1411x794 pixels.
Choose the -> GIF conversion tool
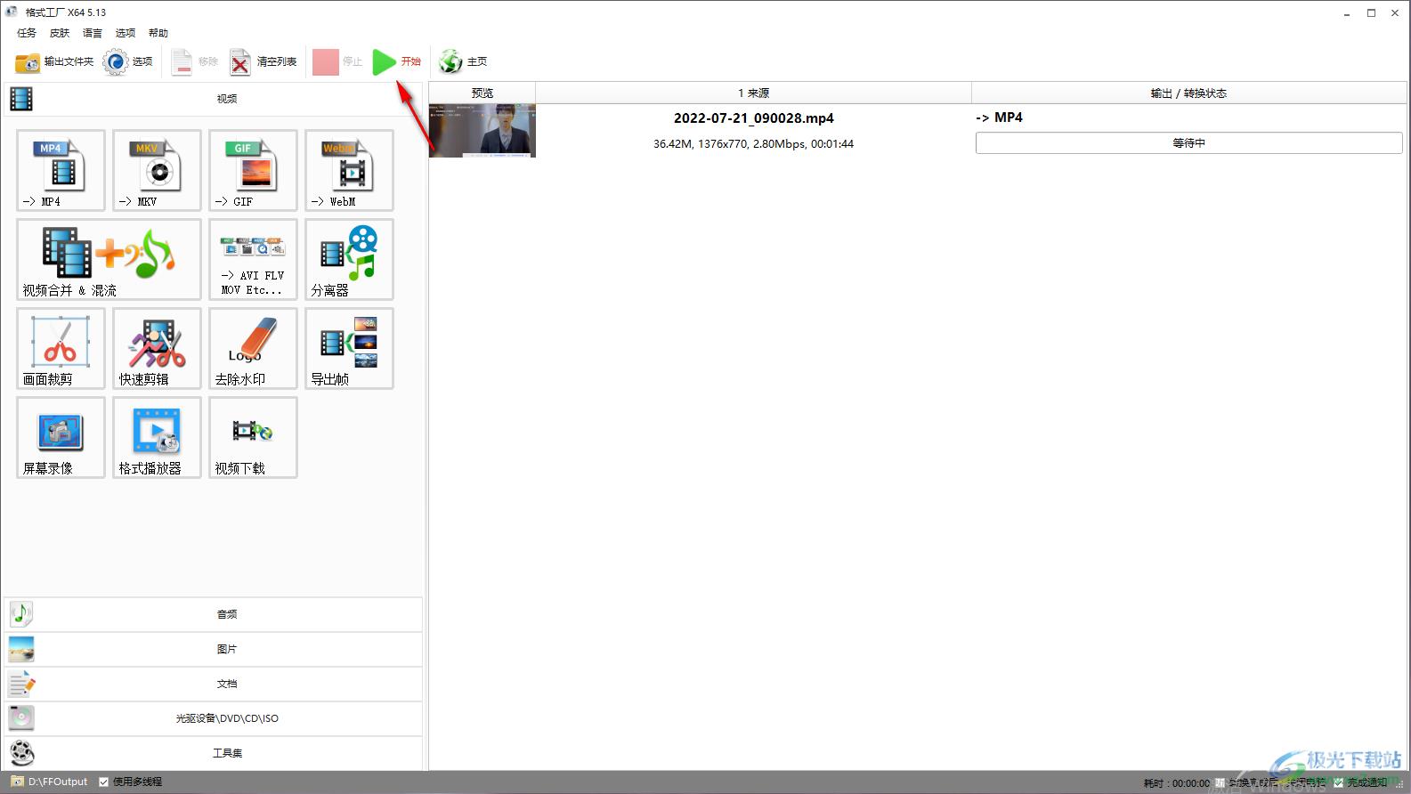[253, 170]
